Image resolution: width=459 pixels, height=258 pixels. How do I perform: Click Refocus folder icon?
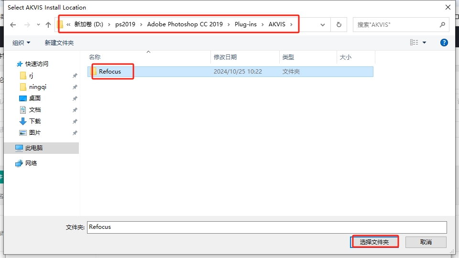click(93, 71)
